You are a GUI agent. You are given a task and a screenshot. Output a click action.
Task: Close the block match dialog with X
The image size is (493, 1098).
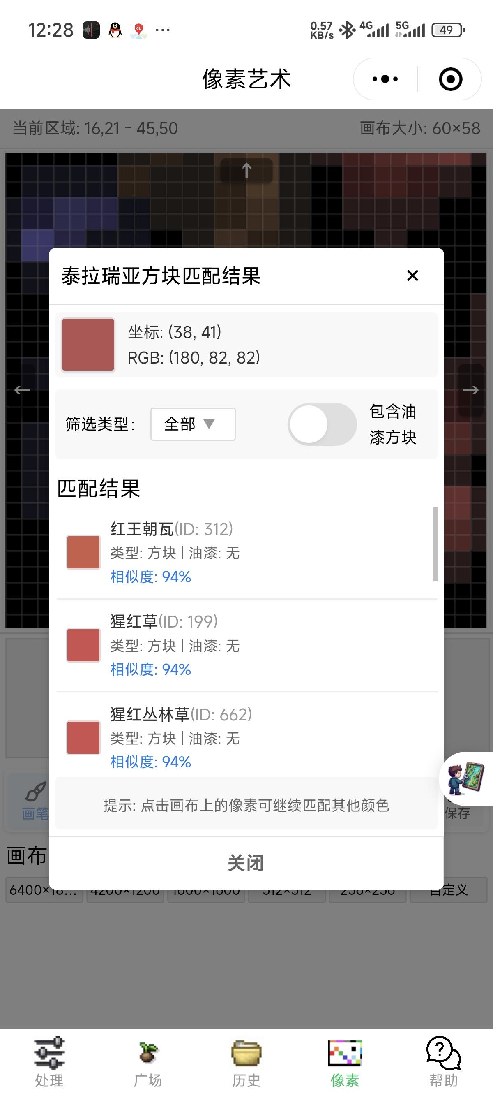412,276
